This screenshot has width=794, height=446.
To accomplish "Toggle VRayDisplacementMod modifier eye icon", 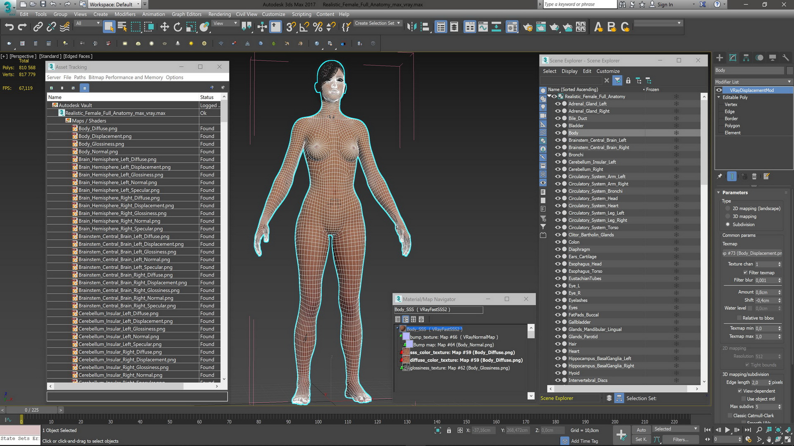I will [719, 90].
